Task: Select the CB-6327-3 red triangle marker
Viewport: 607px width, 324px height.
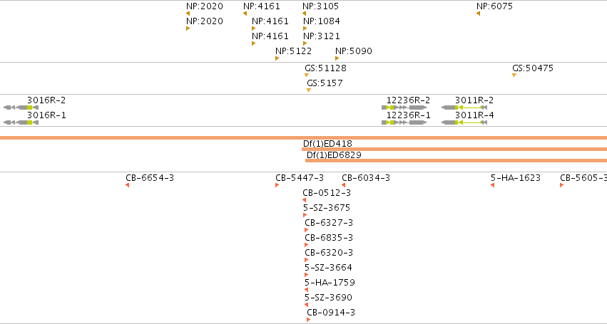Action: 307,230
